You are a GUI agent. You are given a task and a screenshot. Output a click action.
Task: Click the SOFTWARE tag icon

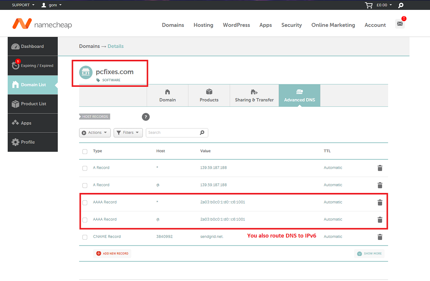pos(98,80)
